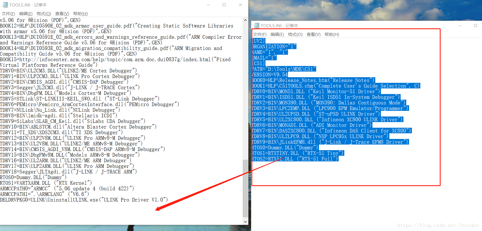Click the TDRV12 ULINK Pro ARMv8-M Debugger line
The width and height of the screenshot is (482, 231).
point(73,138)
